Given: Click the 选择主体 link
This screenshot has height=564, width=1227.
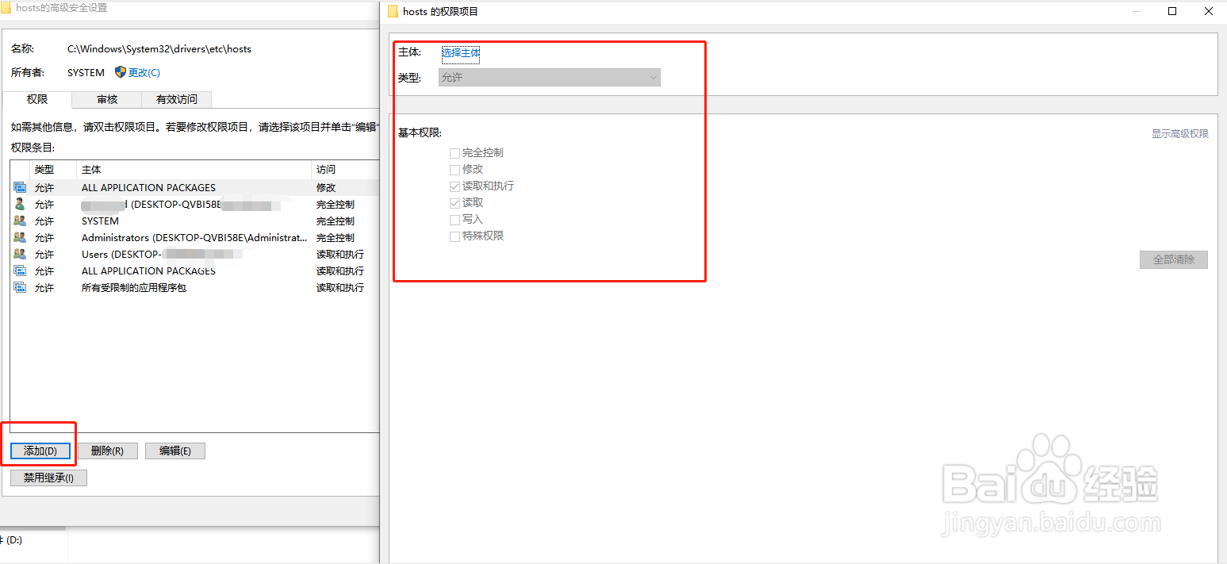Looking at the screenshot, I should [461, 52].
